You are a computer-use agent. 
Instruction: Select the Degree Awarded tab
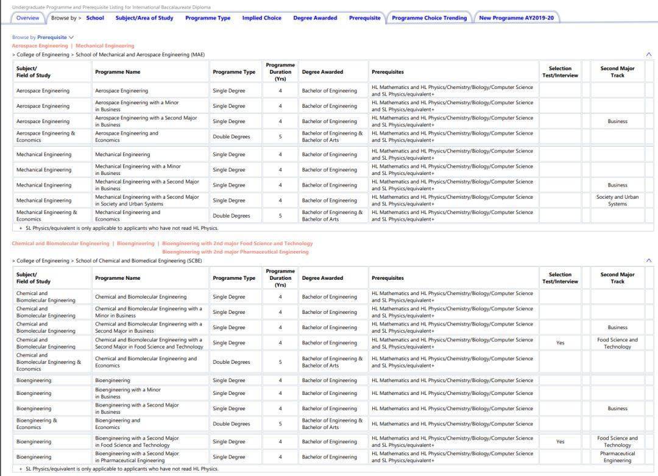[x=315, y=18]
